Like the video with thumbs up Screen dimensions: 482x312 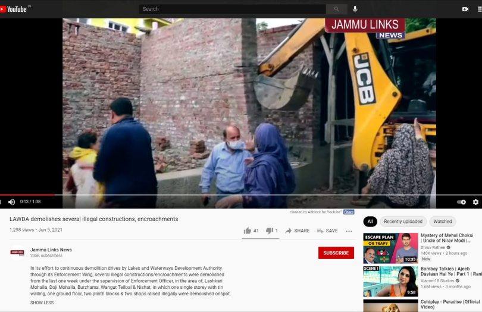coord(251,231)
